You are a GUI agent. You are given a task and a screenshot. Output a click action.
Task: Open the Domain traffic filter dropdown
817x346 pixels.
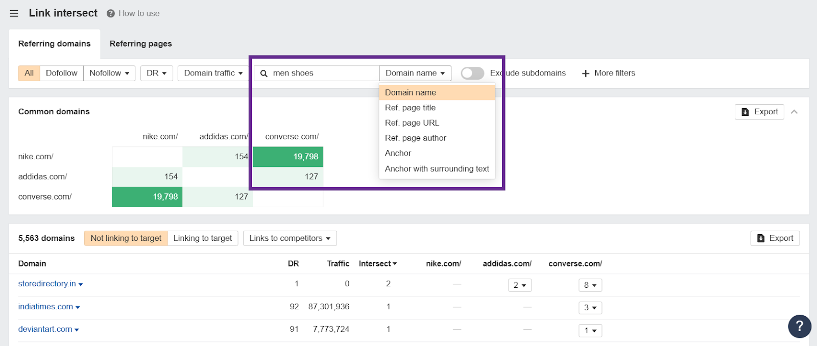click(x=213, y=73)
